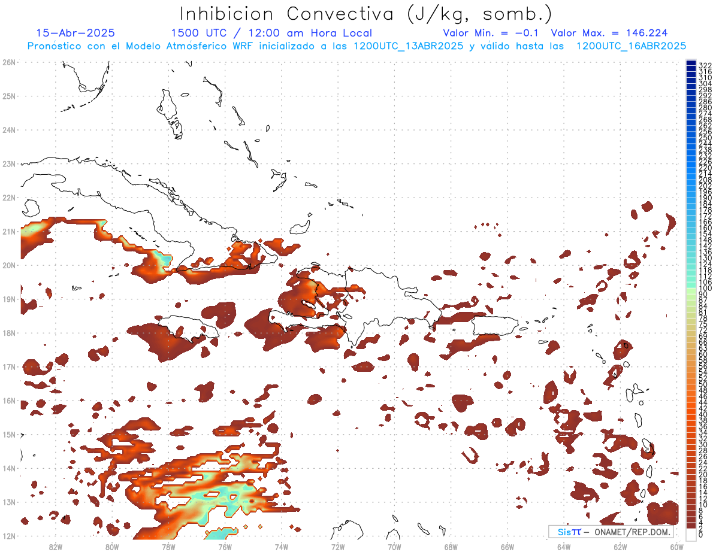Click the '74W' longitude label
719x555 pixels.
(x=281, y=547)
